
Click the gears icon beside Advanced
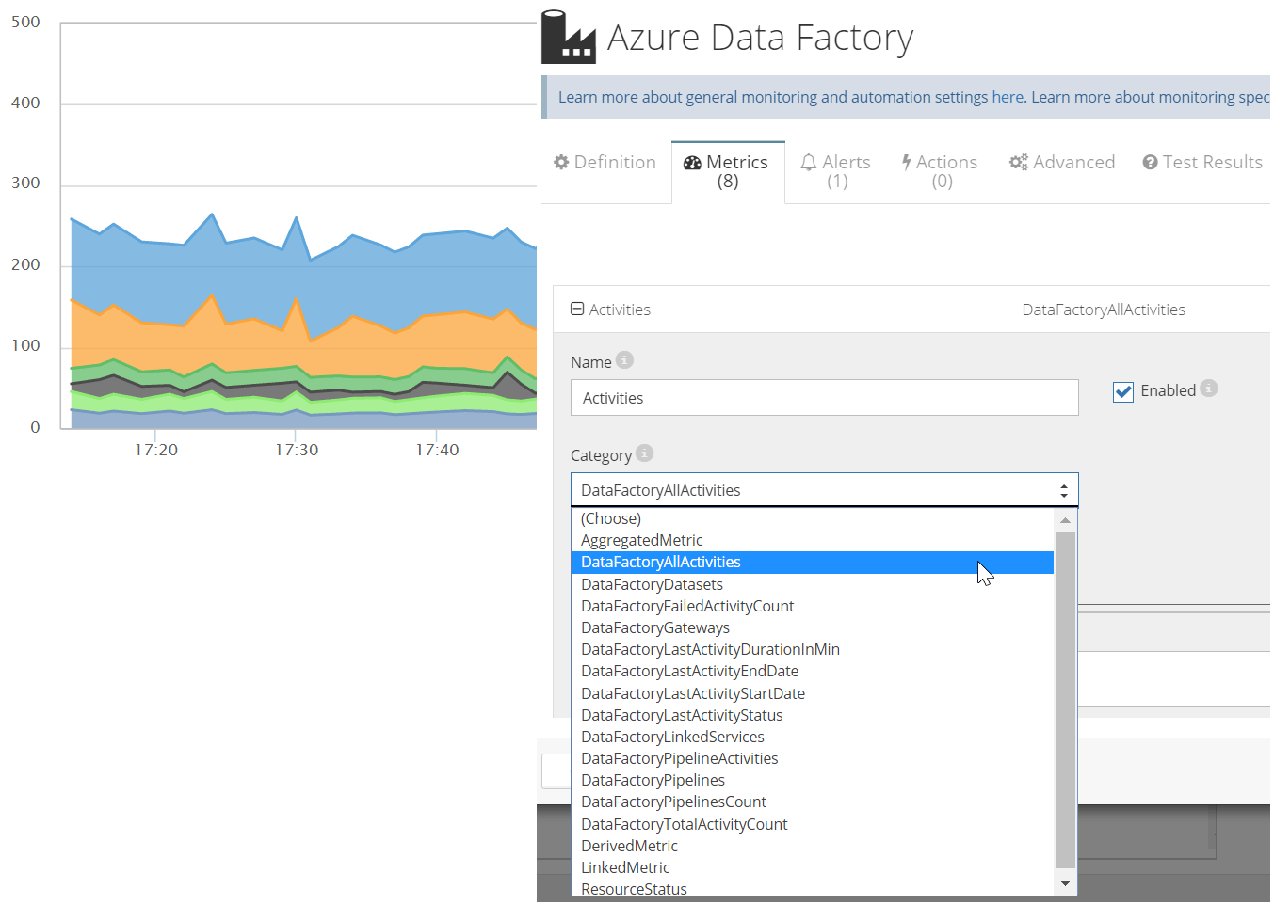(x=1019, y=162)
